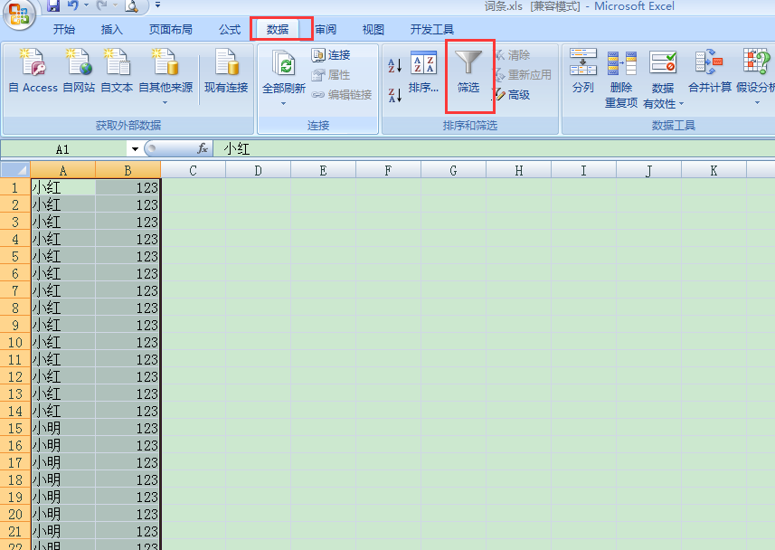Import data 自文本
775x550 pixels.
pos(118,71)
